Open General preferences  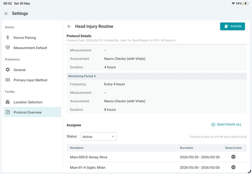(x=32, y=70)
